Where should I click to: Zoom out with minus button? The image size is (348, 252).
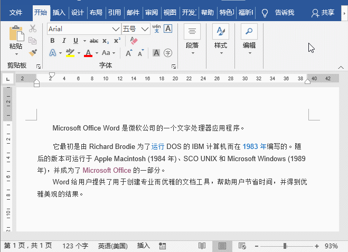point(257,246)
